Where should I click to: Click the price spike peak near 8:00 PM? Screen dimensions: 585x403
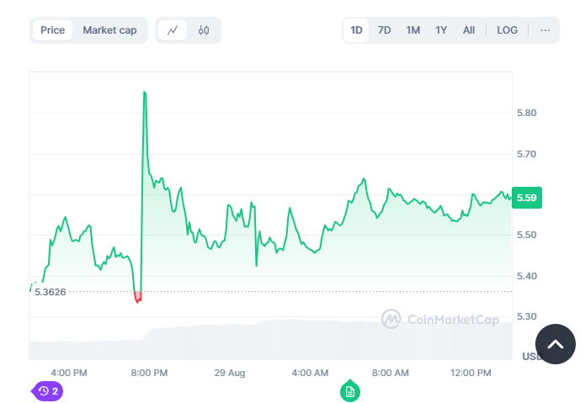(x=145, y=93)
